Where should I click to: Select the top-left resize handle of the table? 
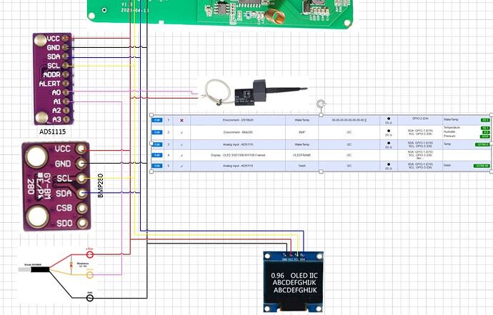pyautogui.click(x=151, y=115)
